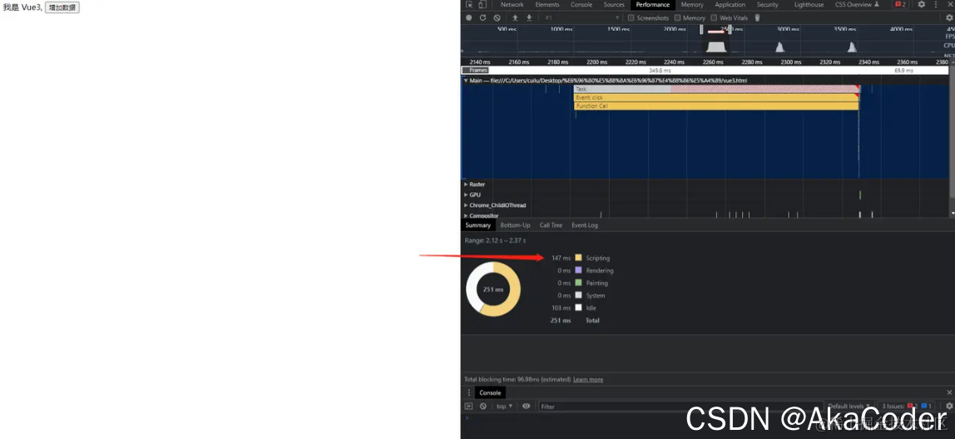Image resolution: width=955 pixels, height=439 pixels.
Task: Switch to the Sources tab
Action: (x=614, y=4)
